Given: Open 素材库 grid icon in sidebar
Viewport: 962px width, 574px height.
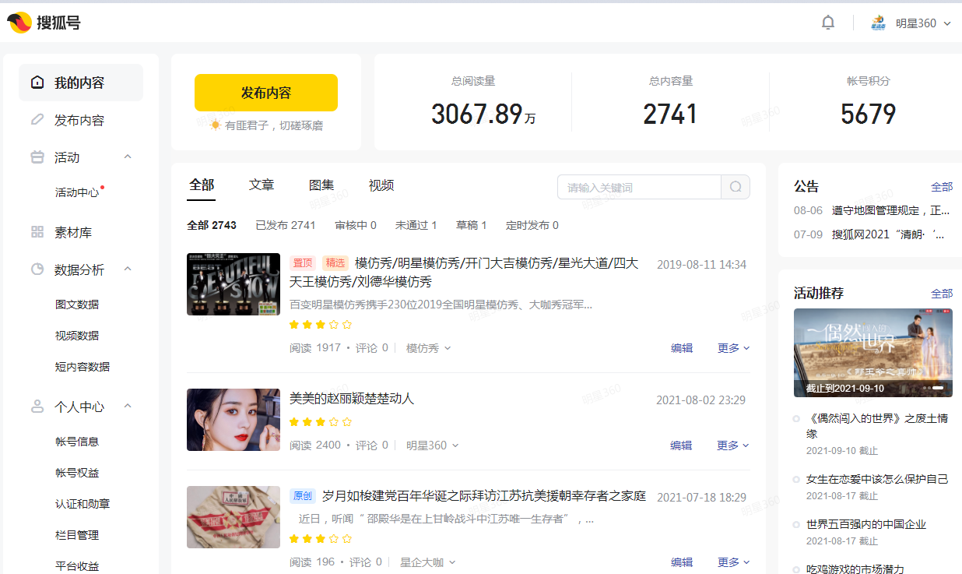Looking at the screenshot, I should click(x=37, y=232).
